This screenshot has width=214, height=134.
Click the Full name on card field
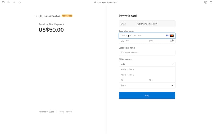tap(147, 53)
